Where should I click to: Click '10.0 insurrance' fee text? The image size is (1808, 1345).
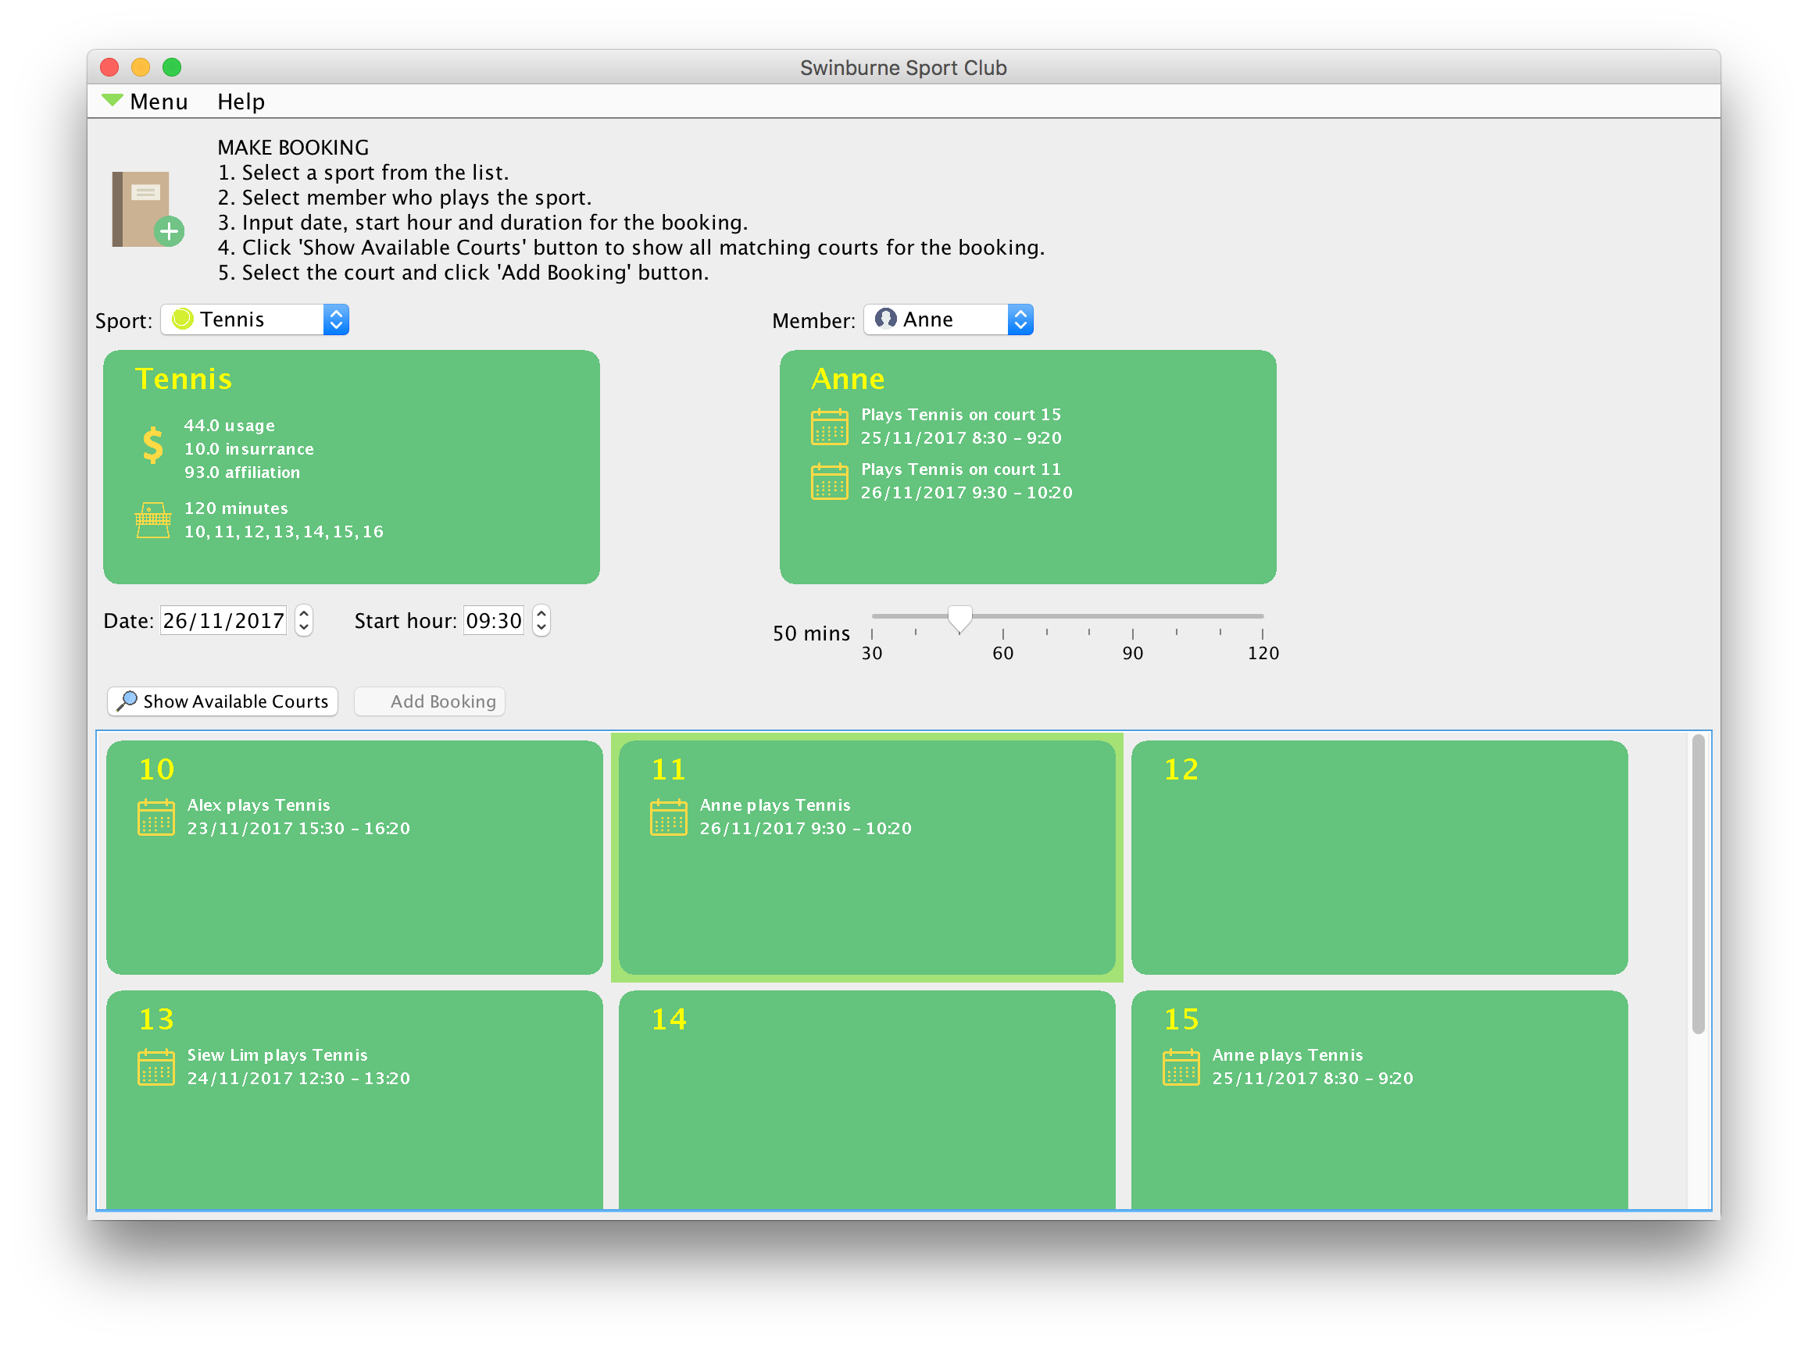point(248,448)
